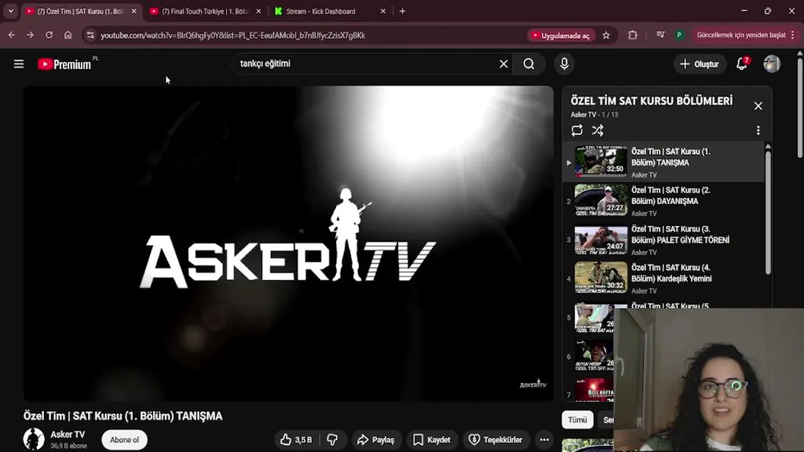Toggle playlist shuffle

pyautogui.click(x=597, y=130)
